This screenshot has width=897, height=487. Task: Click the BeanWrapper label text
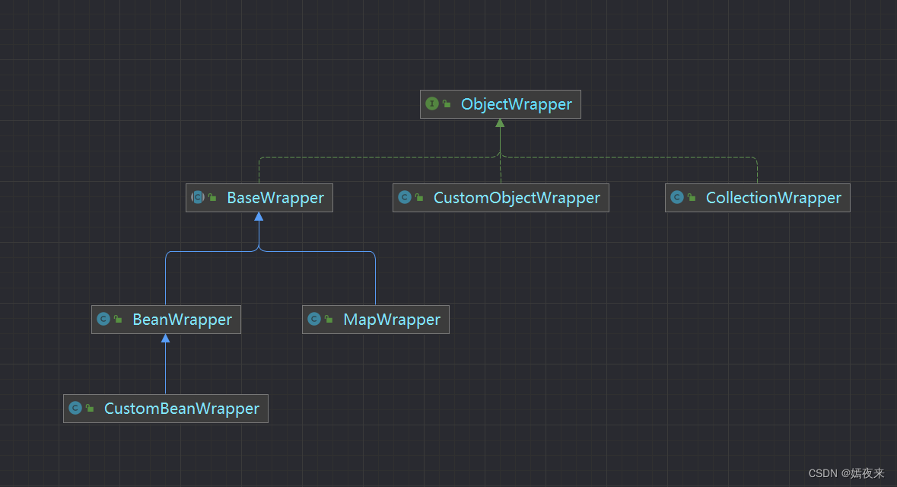tap(182, 320)
